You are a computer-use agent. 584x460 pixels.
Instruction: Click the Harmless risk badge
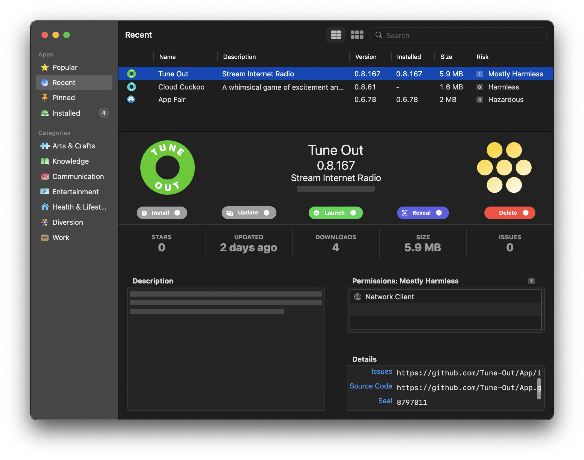[x=479, y=87]
